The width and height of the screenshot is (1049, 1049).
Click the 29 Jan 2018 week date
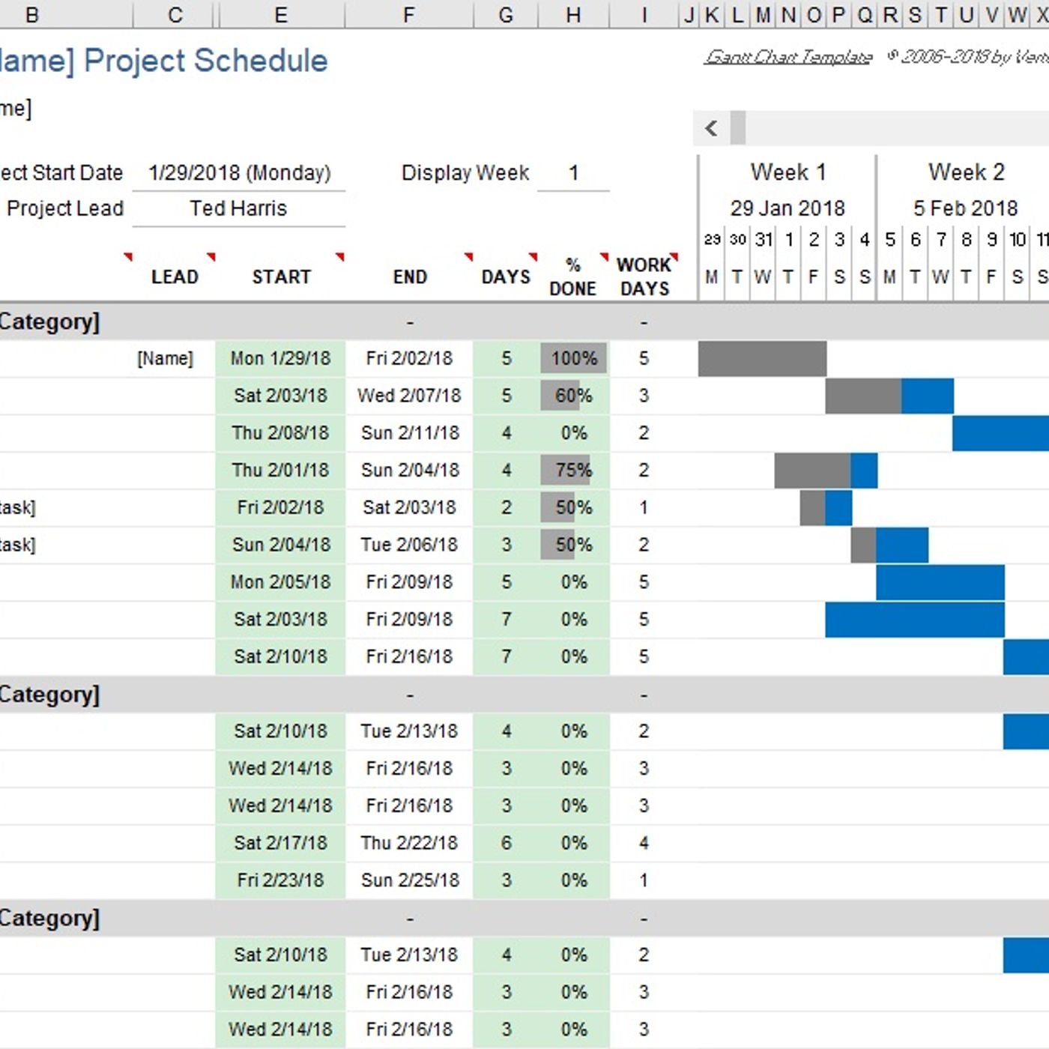[x=787, y=208]
